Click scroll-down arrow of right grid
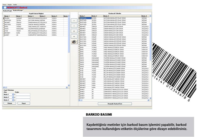197x137 pixels. click(x=150, y=98)
